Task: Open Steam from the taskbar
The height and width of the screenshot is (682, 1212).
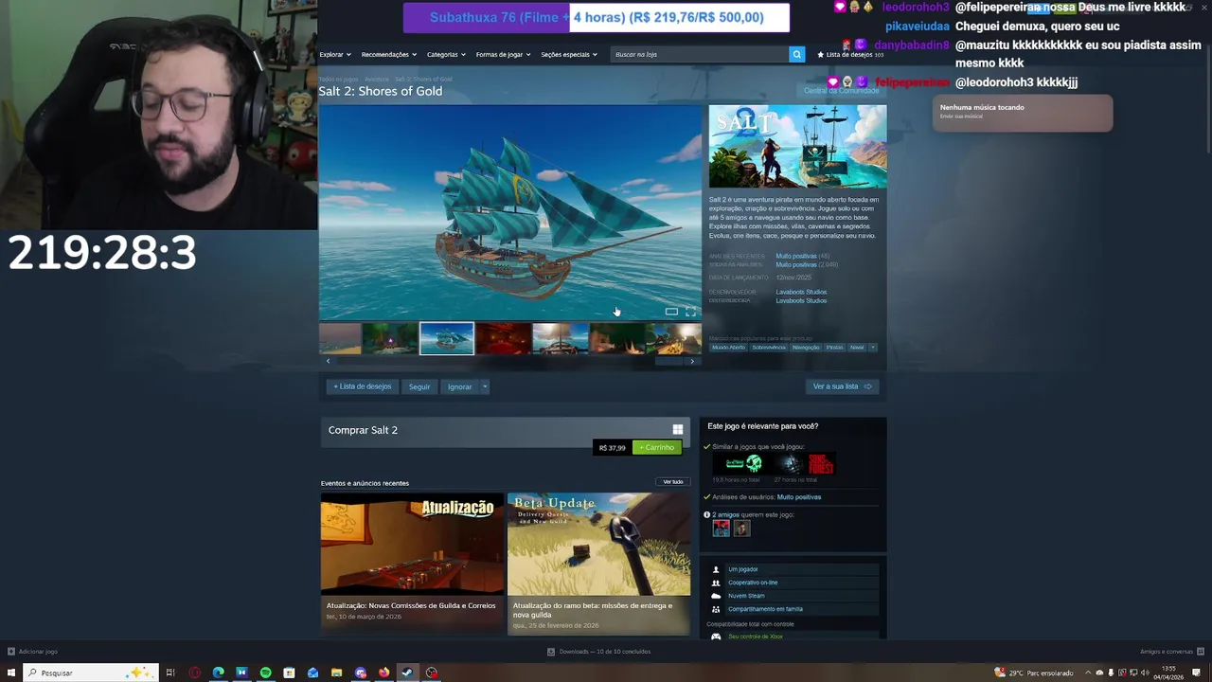Action: [x=407, y=673]
